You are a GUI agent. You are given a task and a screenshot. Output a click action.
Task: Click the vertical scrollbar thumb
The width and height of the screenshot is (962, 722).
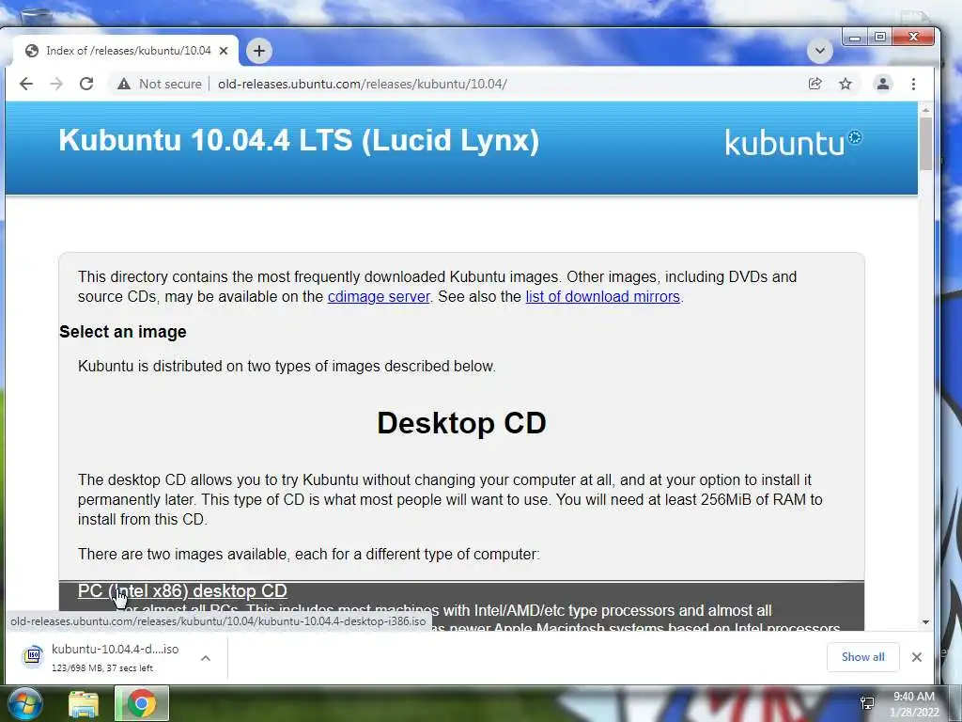[x=925, y=144]
